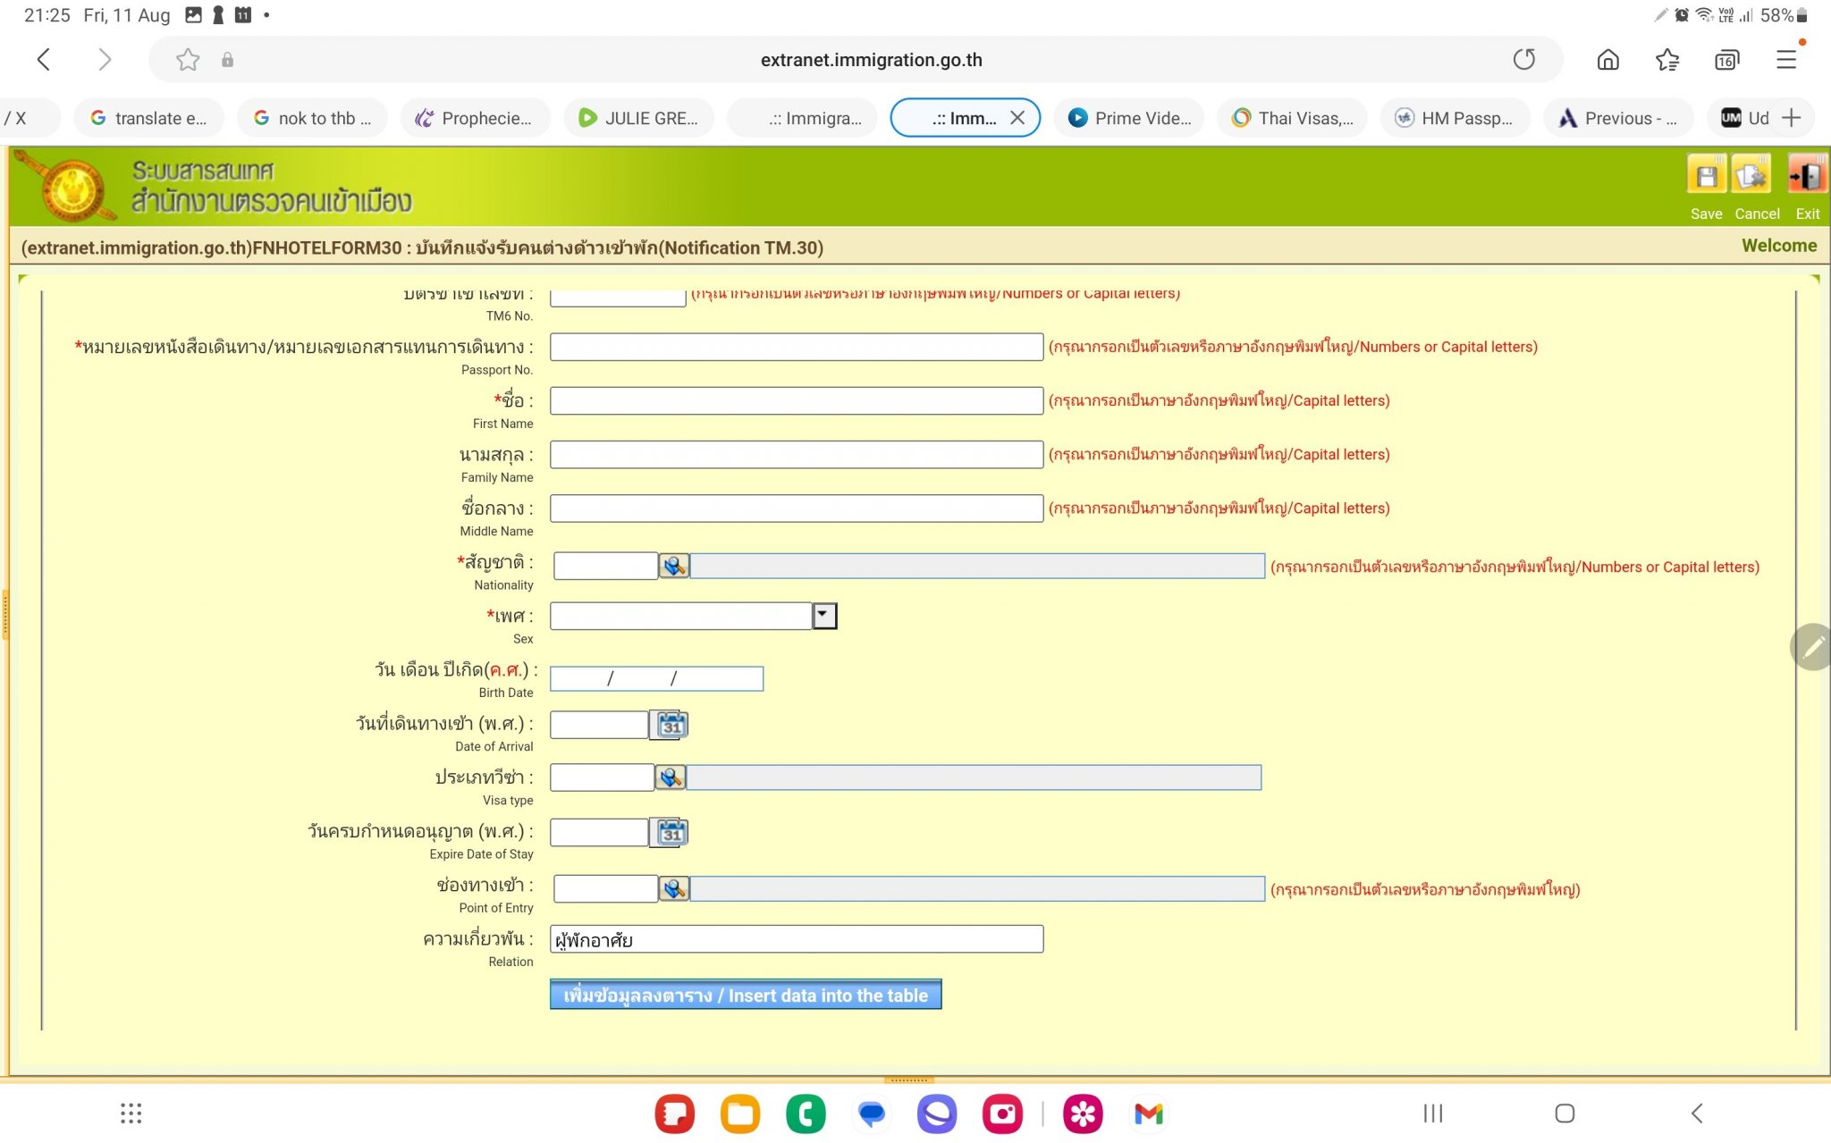This screenshot has height=1143, width=1831.
Task: Open new tab with plus button
Action: (x=1791, y=118)
